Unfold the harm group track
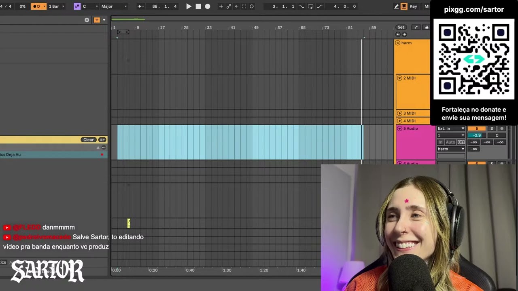Viewport: 518px width, 291px height. coord(398,43)
